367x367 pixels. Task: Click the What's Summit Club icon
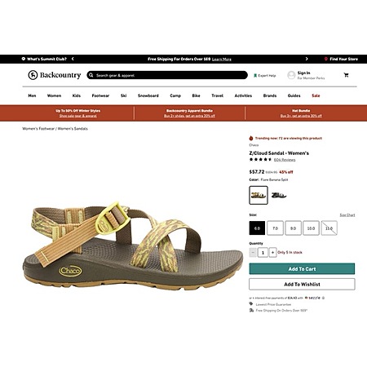pyautogui.click(x=24, y=59)
